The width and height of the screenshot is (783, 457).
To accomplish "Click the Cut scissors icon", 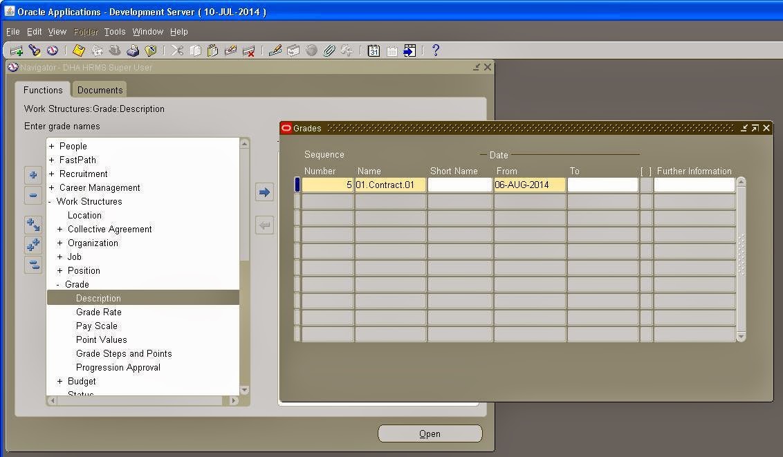I will [x=177, y=50].
